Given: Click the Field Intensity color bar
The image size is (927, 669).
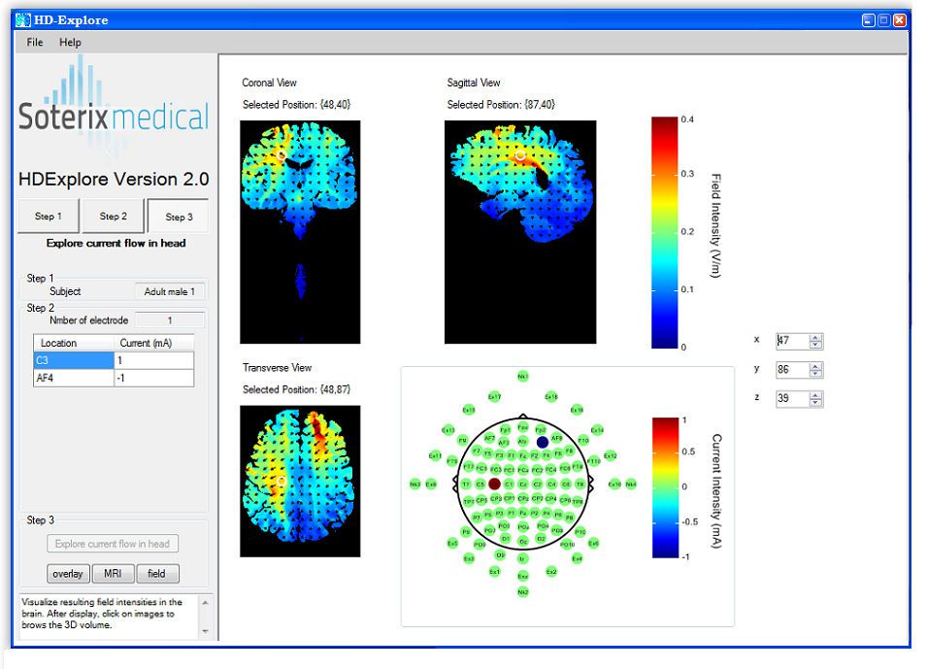Looking at the screenshot, I should 664,232.
